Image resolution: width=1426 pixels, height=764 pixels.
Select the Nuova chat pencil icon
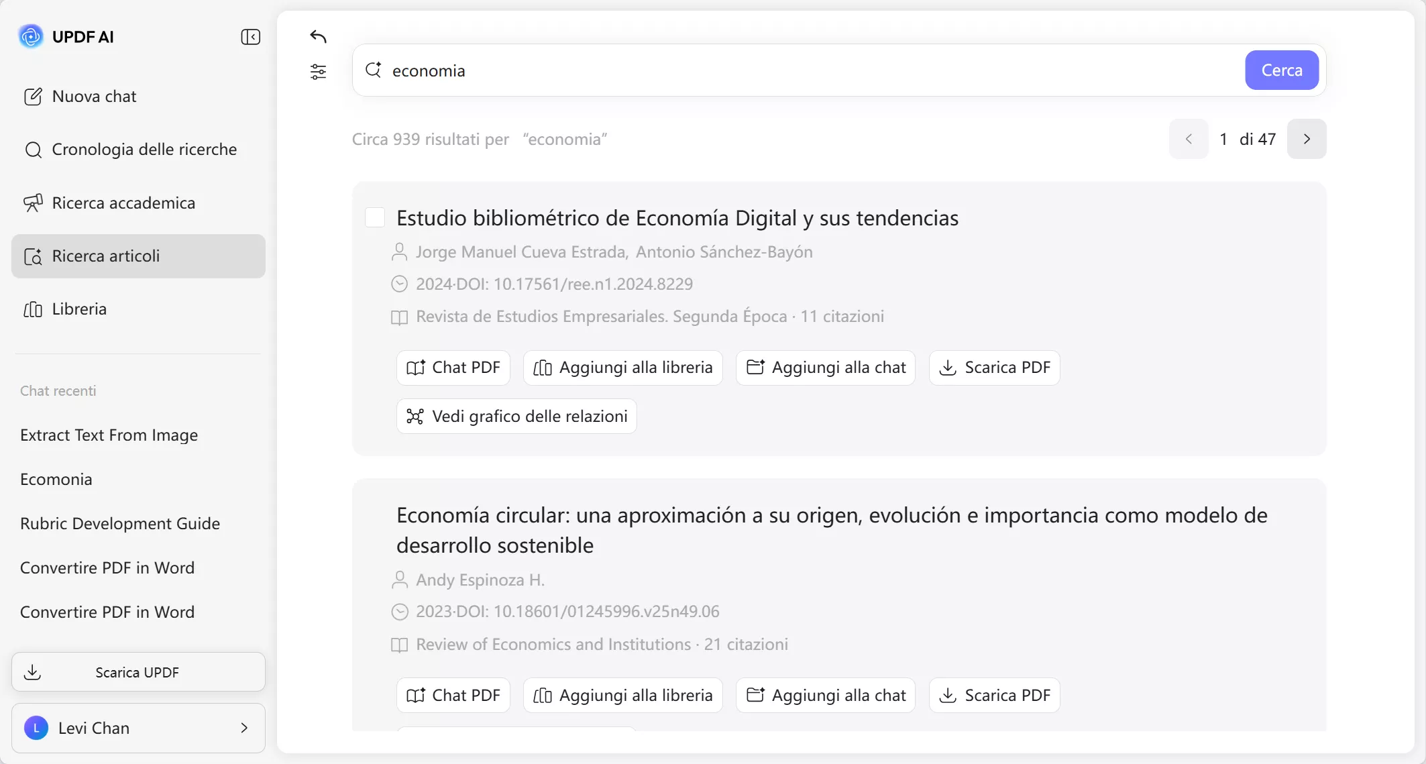click(x=34, y=96)
